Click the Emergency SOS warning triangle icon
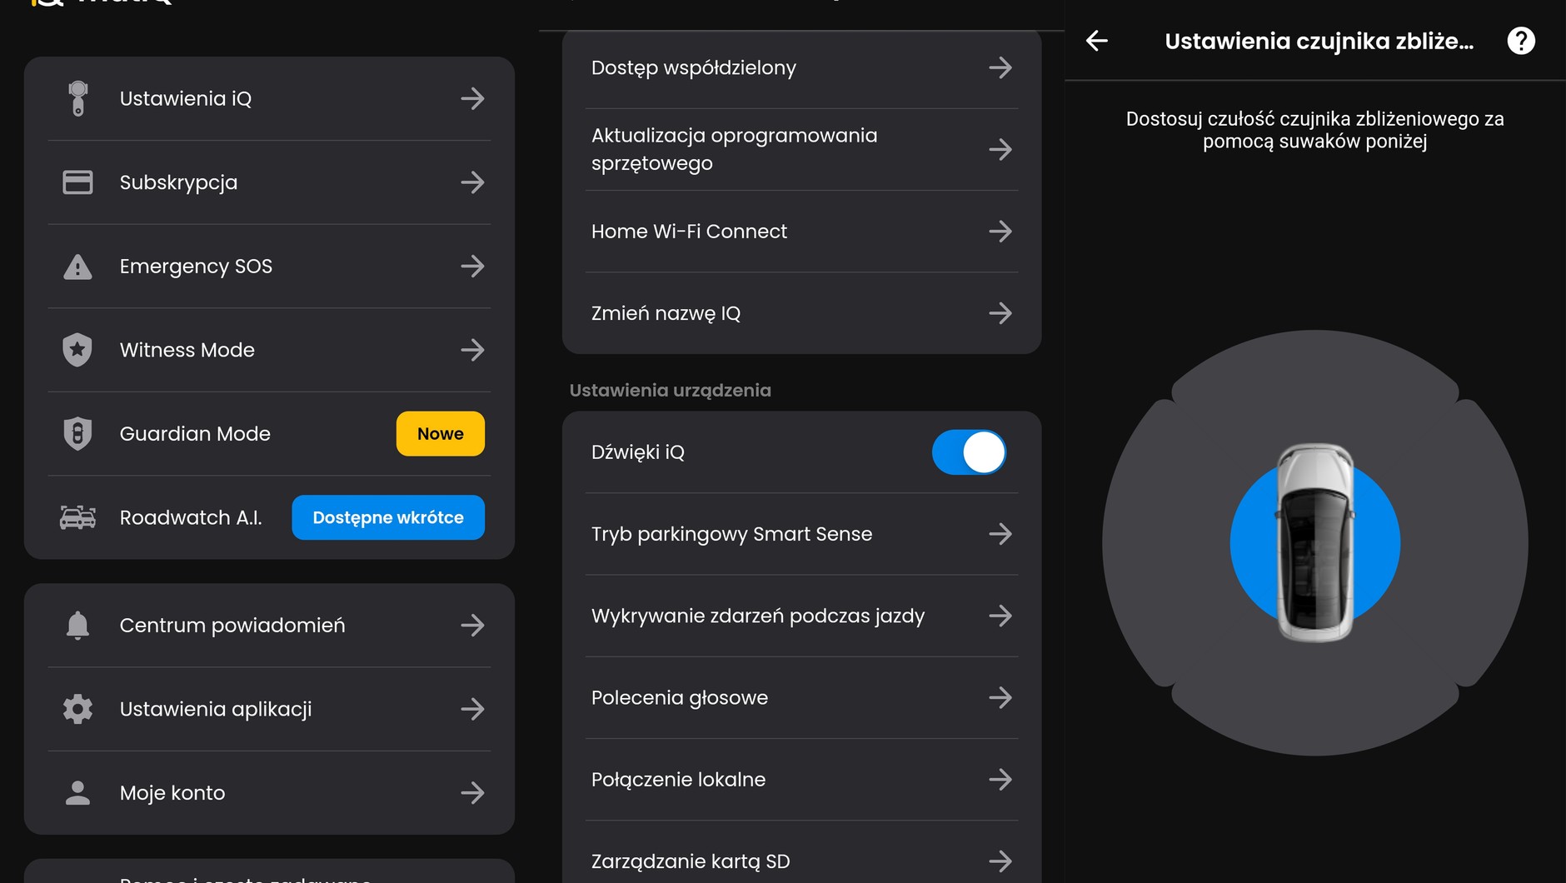The height and width of the screenshot is (883, 1566). click(77, 267)
